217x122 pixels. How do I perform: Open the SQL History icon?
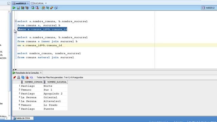click(56, 8)
